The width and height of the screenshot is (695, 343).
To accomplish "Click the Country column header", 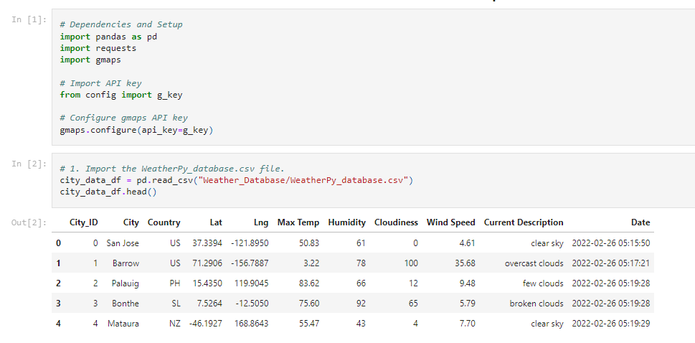I will (x=164, y=222).
